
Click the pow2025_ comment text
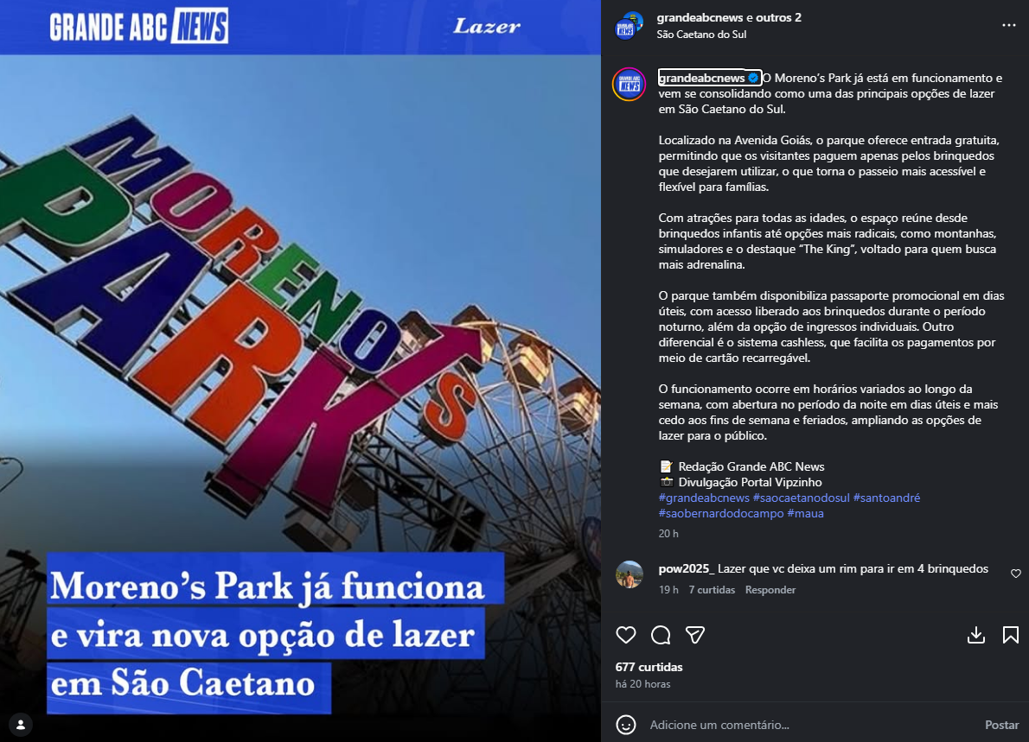click(853, 568)
